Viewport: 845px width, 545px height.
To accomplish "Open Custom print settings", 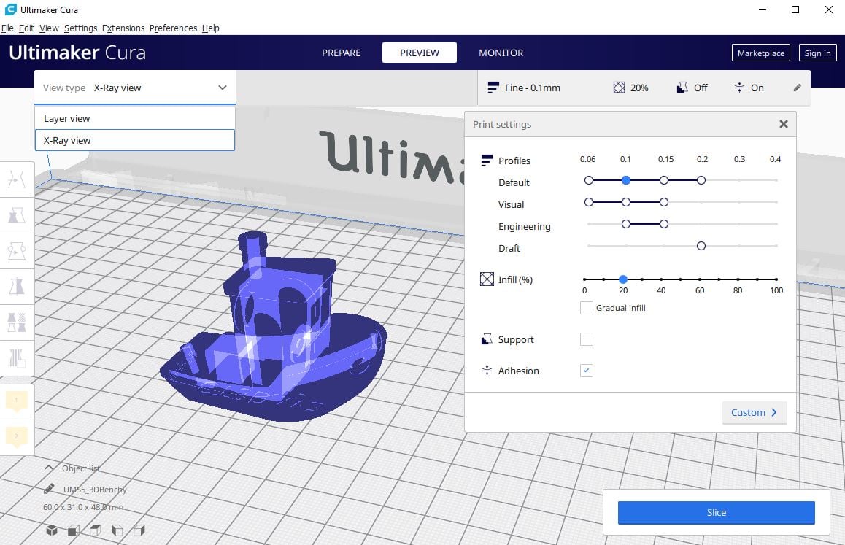I will click(x=755, y=412).
